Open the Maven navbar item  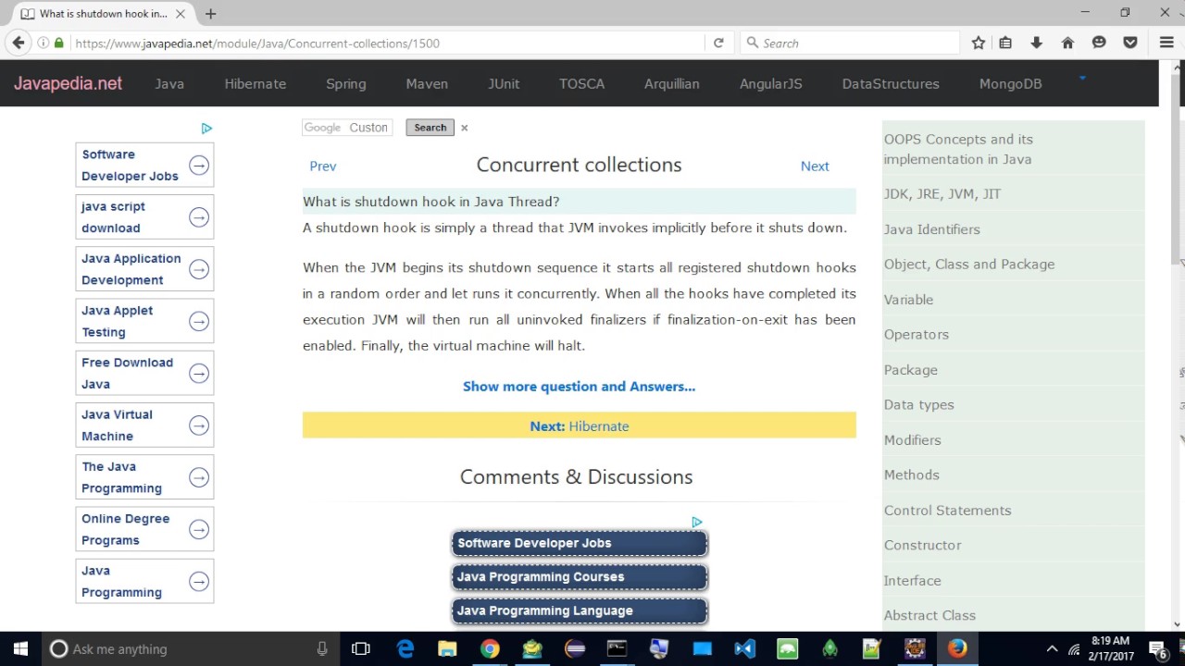(427, 83)
